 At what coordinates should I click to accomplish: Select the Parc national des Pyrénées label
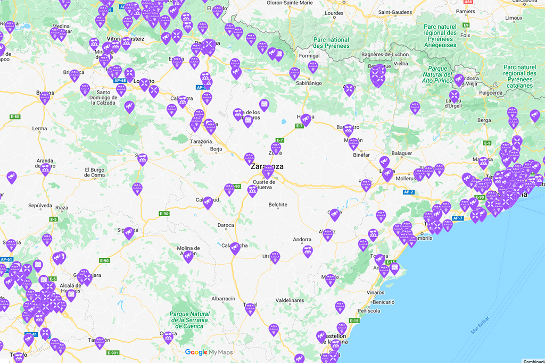tap(332, 43)
